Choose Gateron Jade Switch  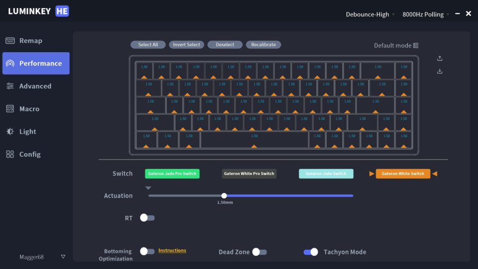coord(326,174)
